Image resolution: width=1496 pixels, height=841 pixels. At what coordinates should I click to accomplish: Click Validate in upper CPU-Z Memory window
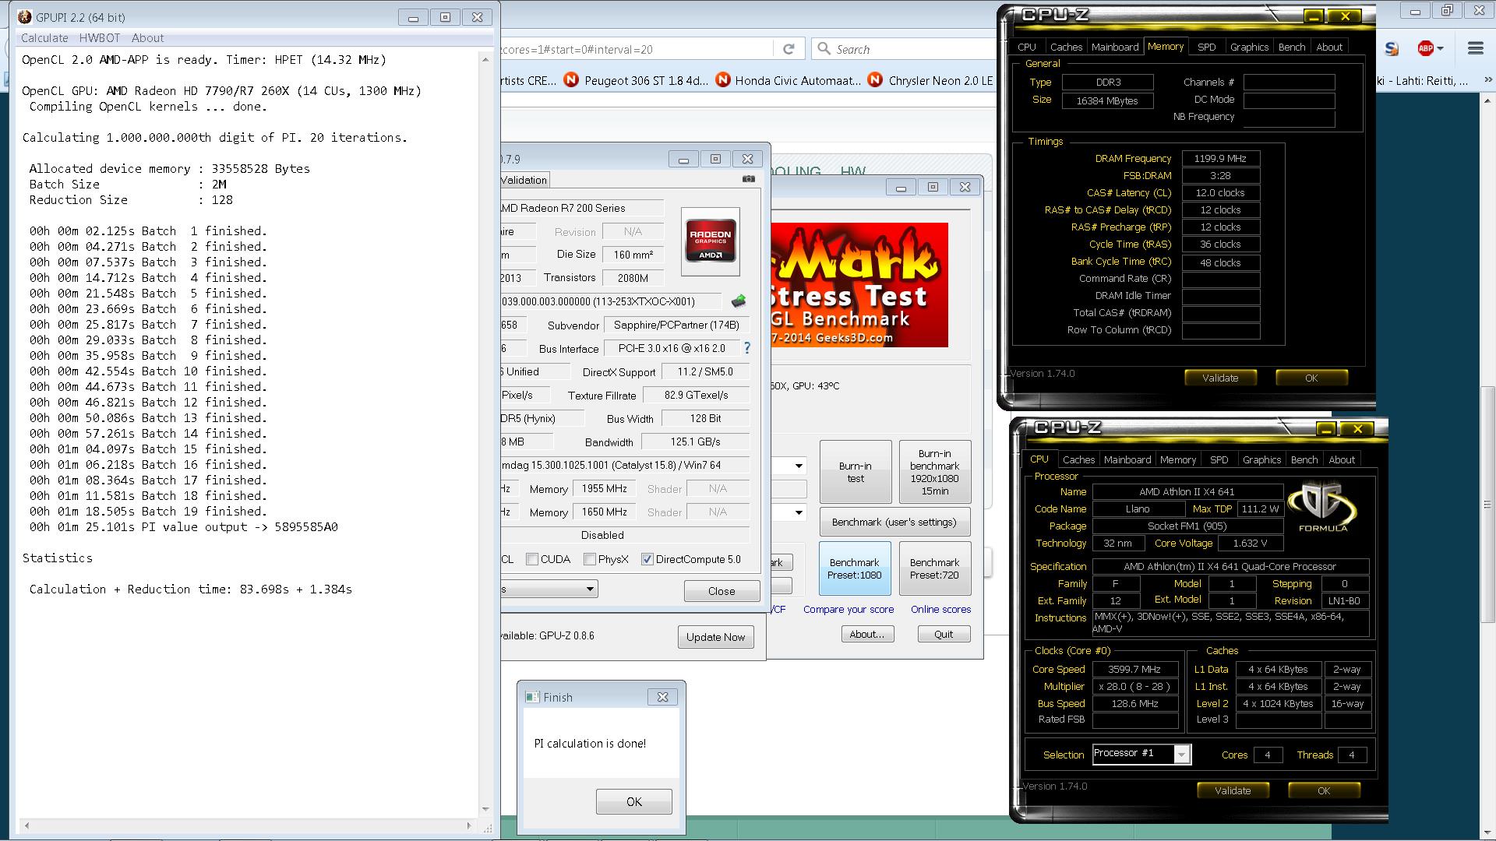coord(1220,378)
